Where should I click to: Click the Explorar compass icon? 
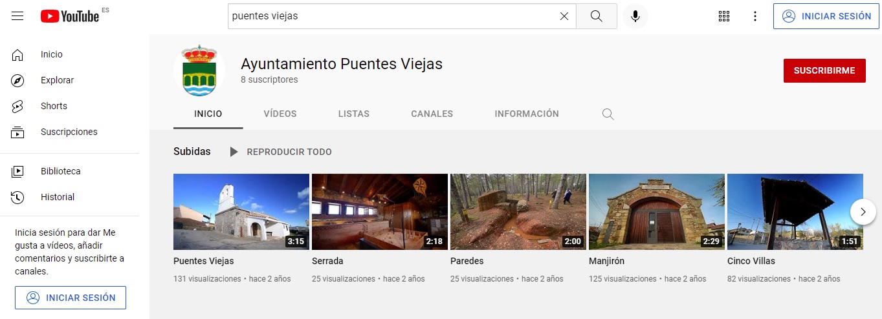[x=18, y=81]
